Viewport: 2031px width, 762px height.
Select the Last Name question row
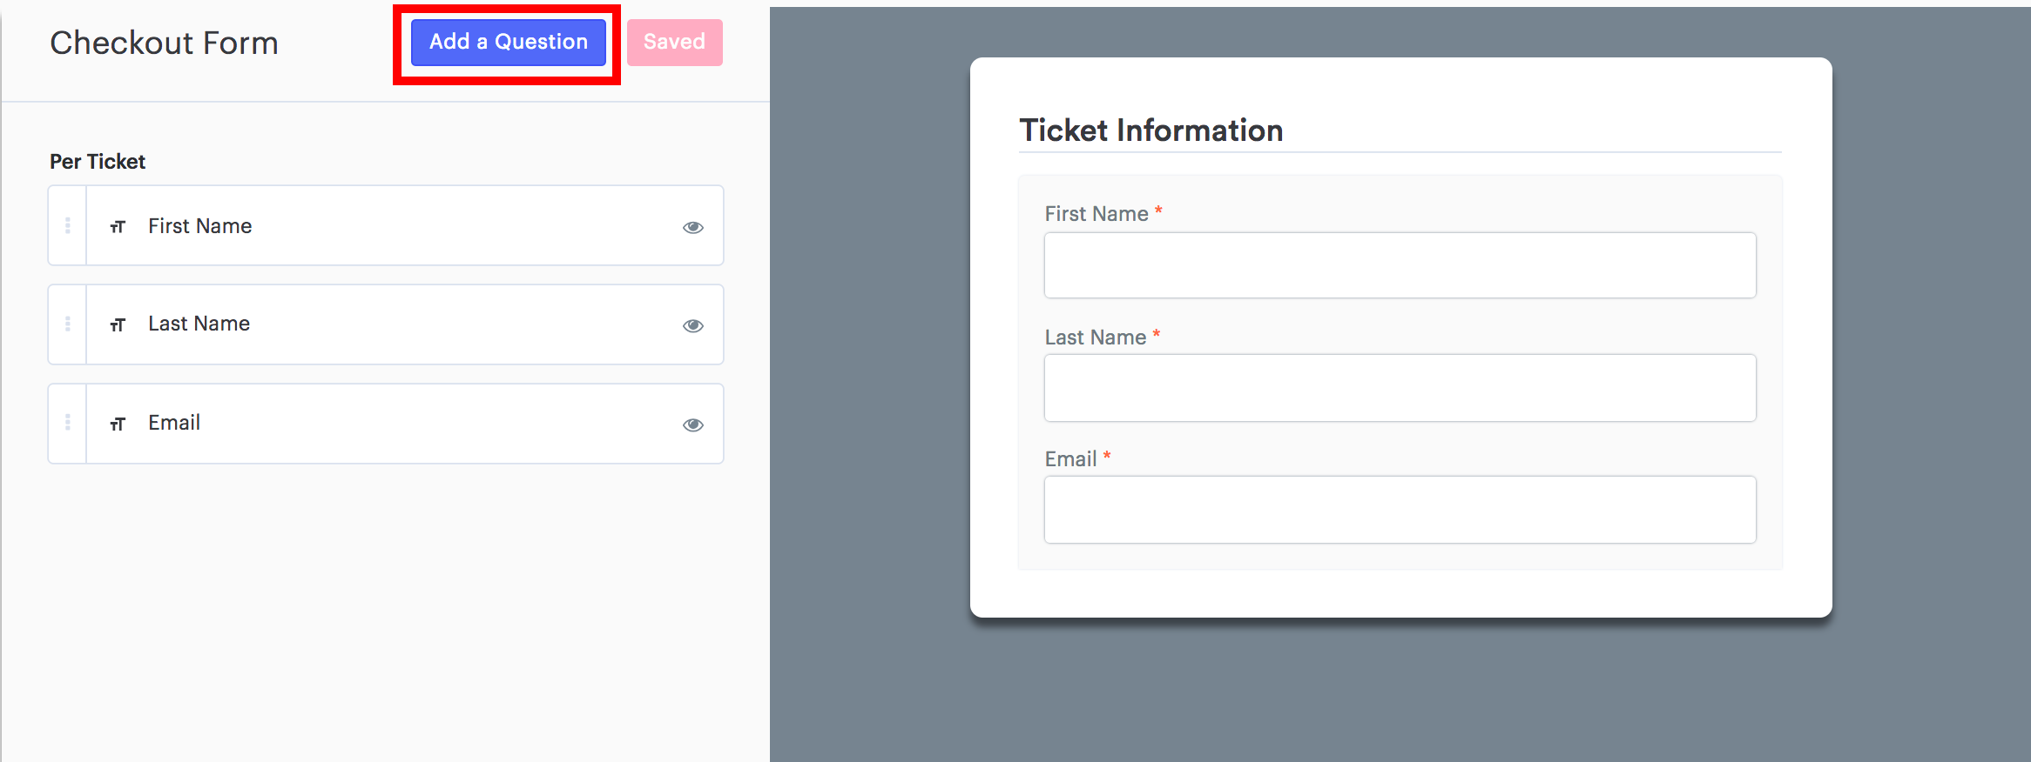386,324
